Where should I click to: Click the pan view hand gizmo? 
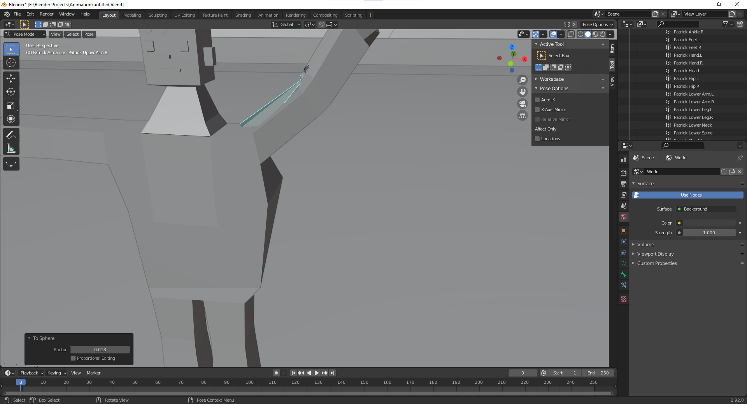[x=523, y=92]
